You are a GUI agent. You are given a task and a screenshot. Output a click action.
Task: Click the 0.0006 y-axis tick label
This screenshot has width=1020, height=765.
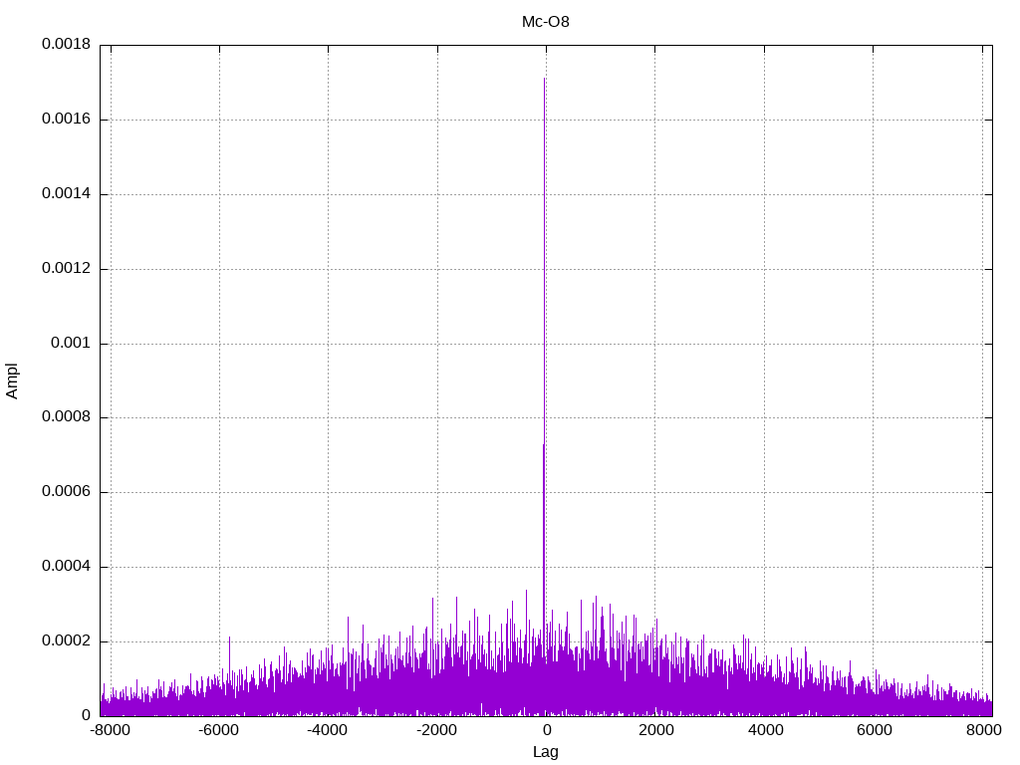[66, 492]
